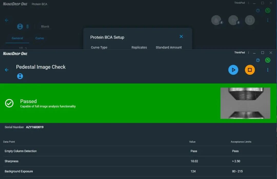Click green status checkmark in Protein BCA window

pyautogui.click(x=268, y=11)
